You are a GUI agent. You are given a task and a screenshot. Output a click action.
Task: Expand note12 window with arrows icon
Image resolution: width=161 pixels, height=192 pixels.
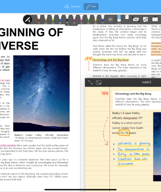click(x=91, y=82)
